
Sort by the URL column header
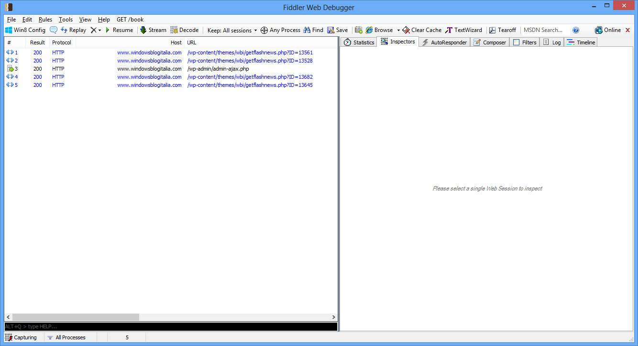(261, 42)
